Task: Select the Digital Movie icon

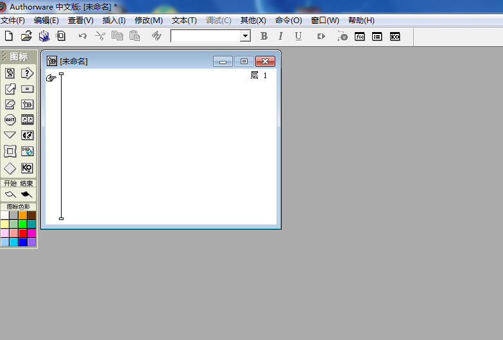Action: tap(27, 119)
